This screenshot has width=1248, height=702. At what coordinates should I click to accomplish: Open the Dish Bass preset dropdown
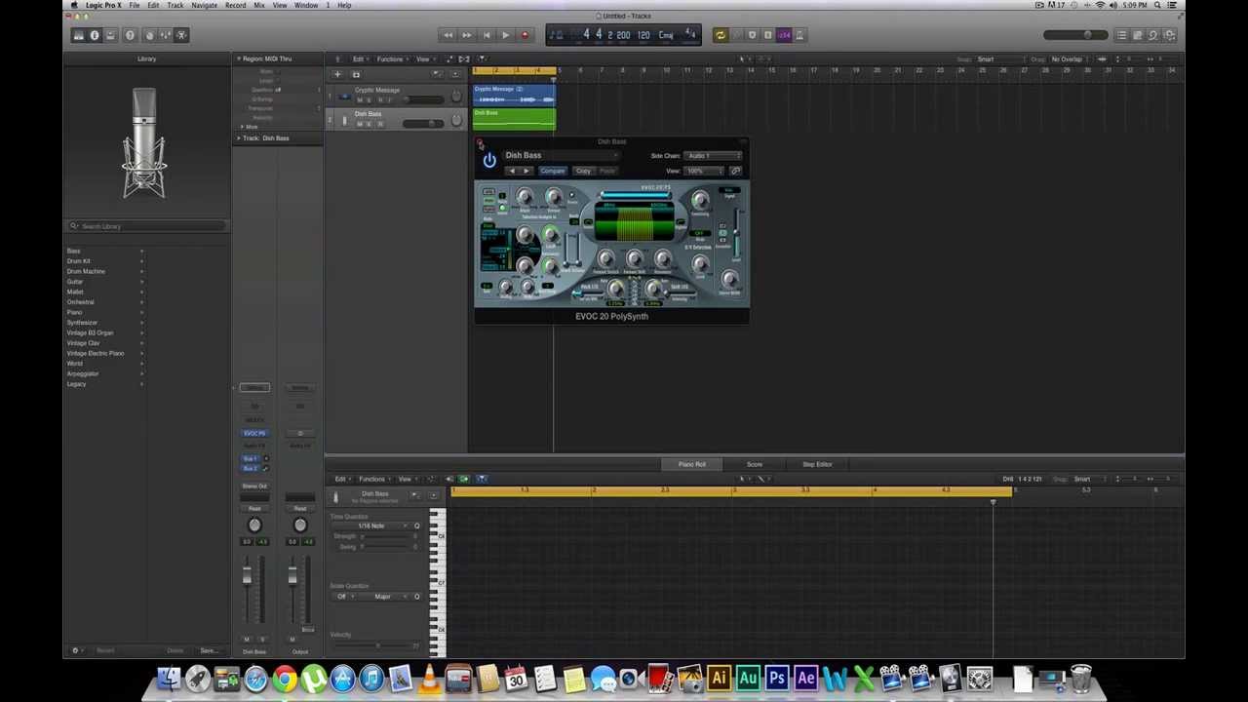[x=562, y=155]
